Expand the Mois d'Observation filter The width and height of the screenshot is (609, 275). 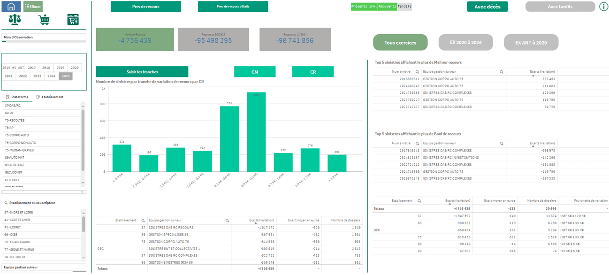[x=44, y=37]
